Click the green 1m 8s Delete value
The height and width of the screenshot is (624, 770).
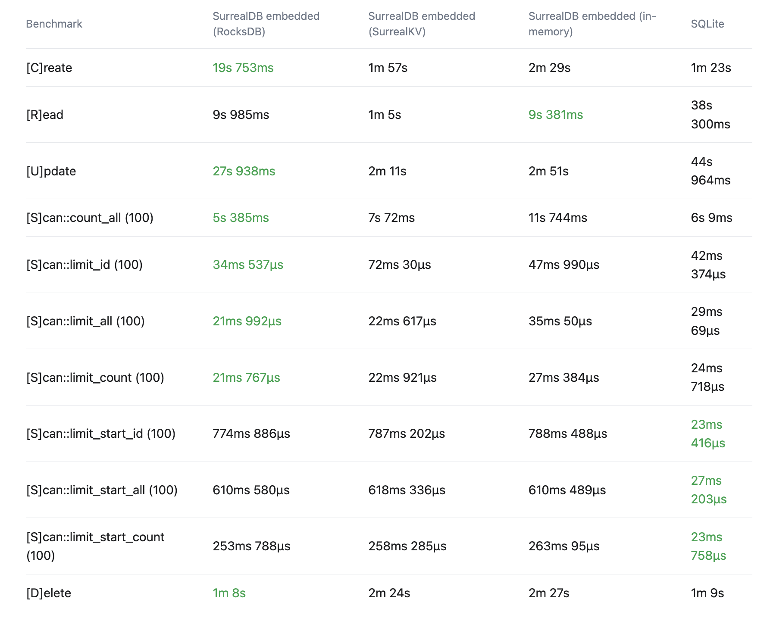click(x=229, y=593)
